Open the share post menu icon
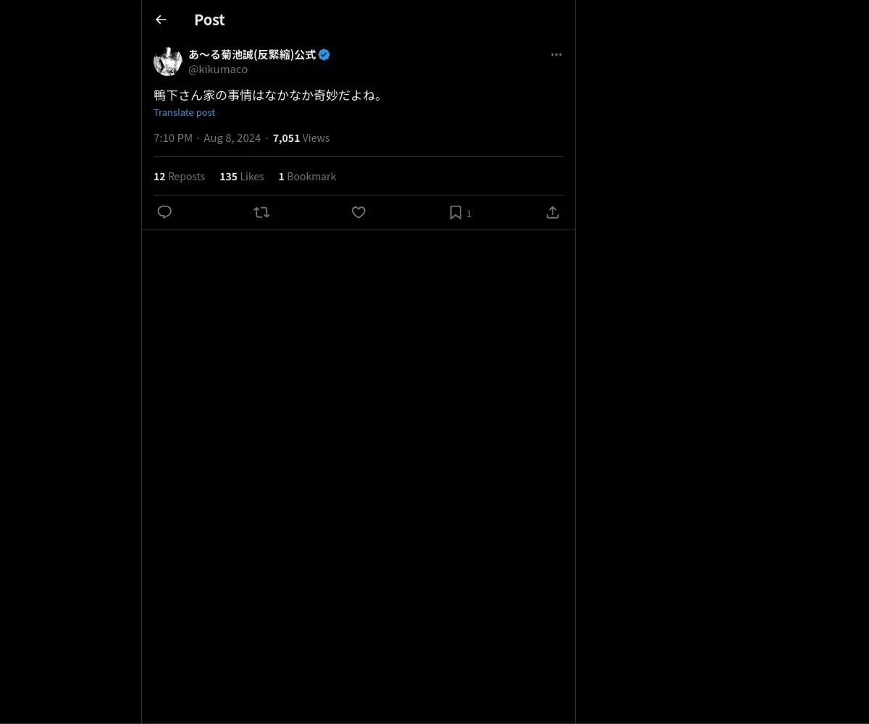This screenshot has width=869, height=724. coord(553,212)
